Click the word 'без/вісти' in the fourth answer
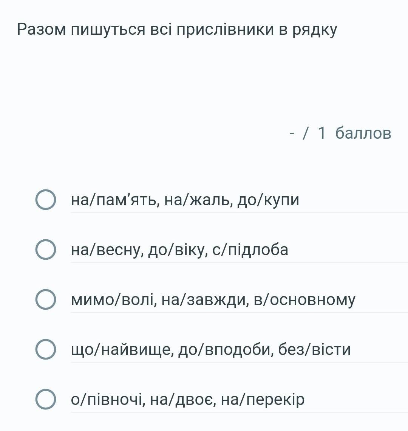 click(x=314, y=349)
